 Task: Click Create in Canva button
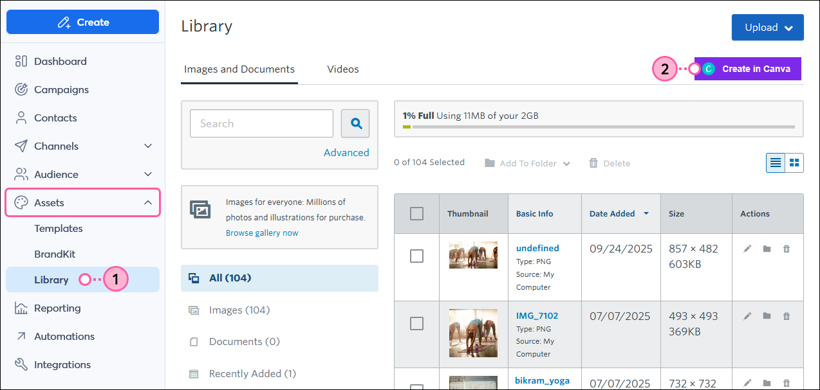point(748,69)
